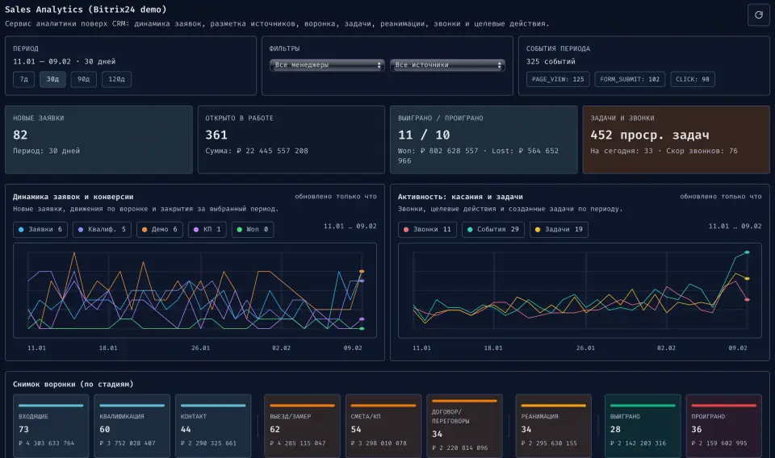
Task: Toggle the Заявки series in legend
Action: click(x=40, y=230)
